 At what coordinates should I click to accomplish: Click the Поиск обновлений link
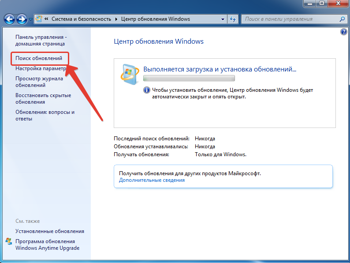click(x=39, y=58)
